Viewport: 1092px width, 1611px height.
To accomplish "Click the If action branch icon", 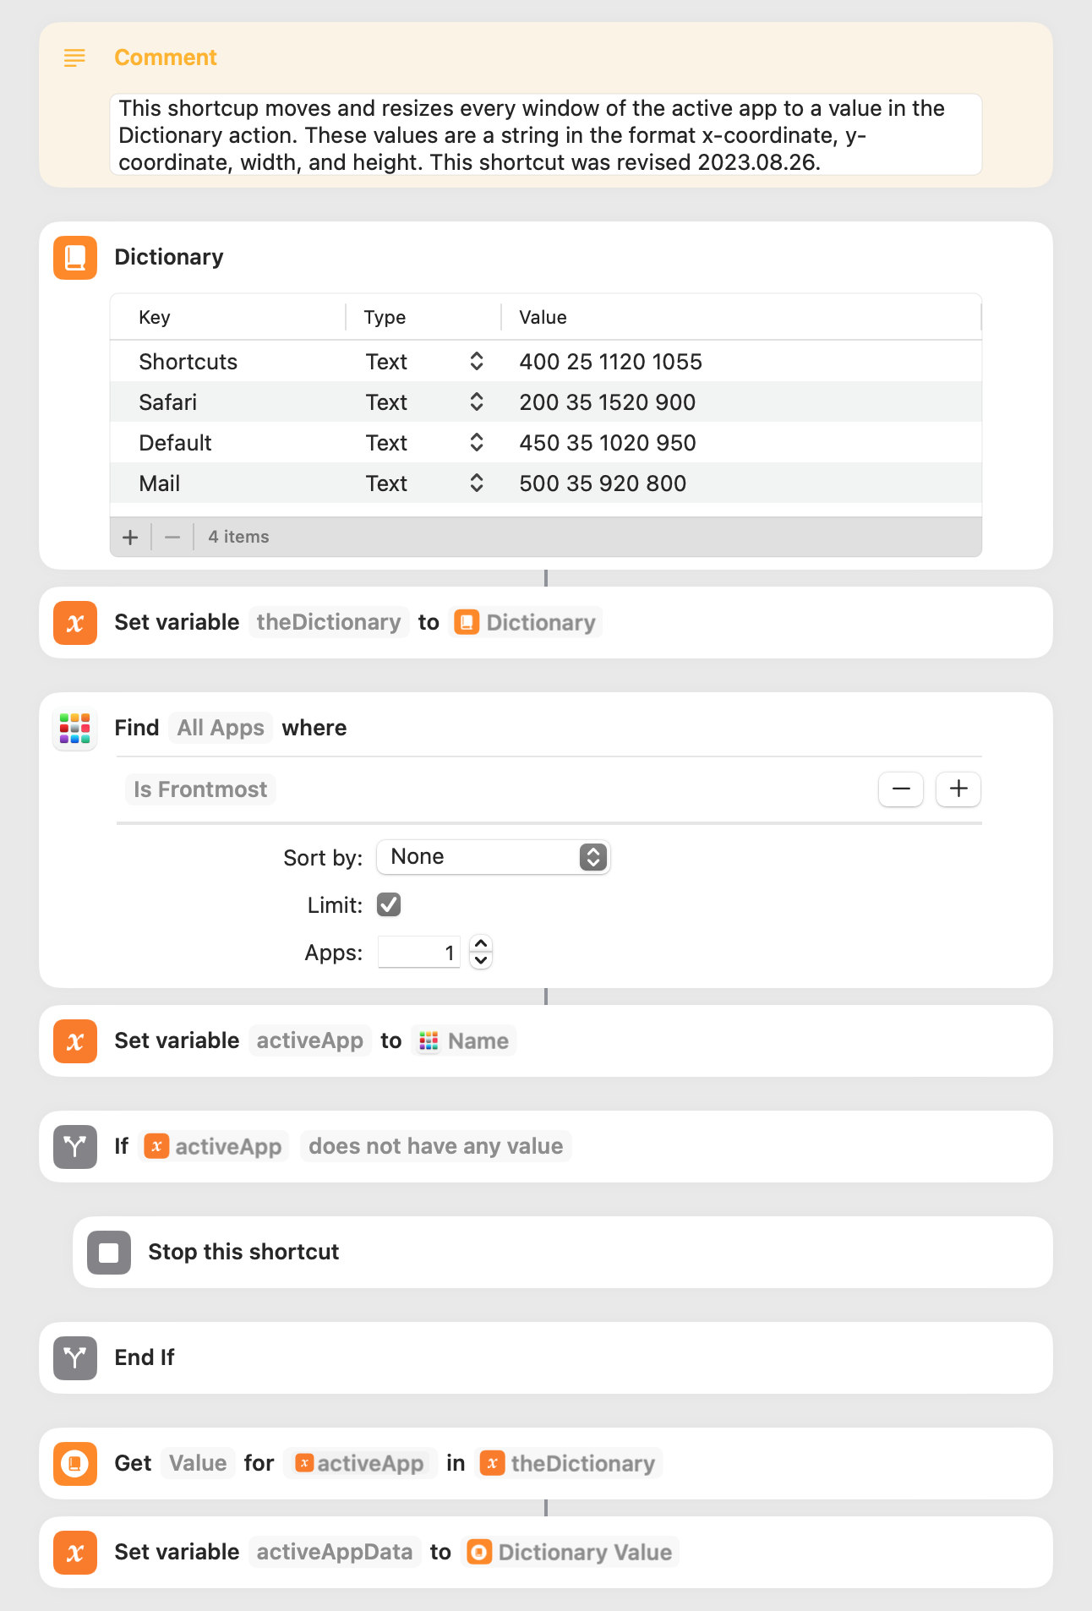I will 75,1147.
